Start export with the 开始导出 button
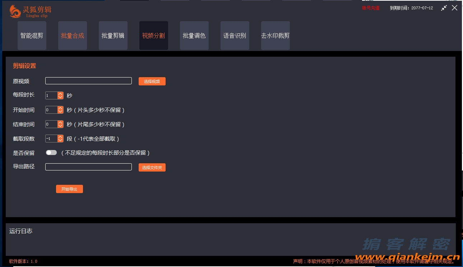This screenshot has height=267, width=463. click(69, 189)
